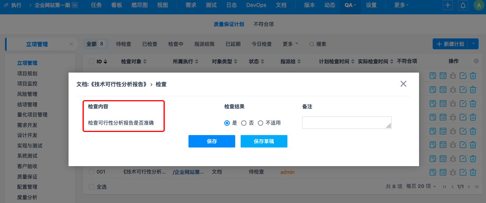Open the dropdown arrow beside 新建计划
This screenshot has height=203, width=486.
[x=474, y=44]
